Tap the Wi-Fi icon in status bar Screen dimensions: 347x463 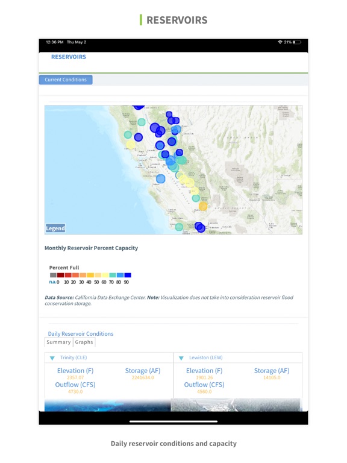[x=280, y=42]
